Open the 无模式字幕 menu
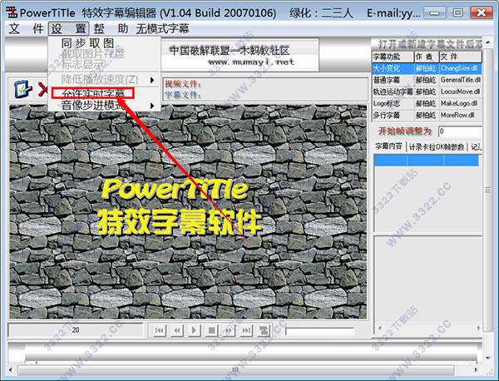Image resolution: width=499 pixels, height=381 pixels. pyautogui.click(x=162, y=28)
